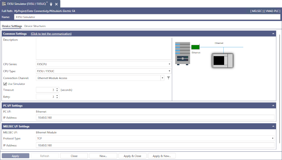The image size is (282, 160).
Task: Collapse the PC I/F Settings section
Action: 273,106
